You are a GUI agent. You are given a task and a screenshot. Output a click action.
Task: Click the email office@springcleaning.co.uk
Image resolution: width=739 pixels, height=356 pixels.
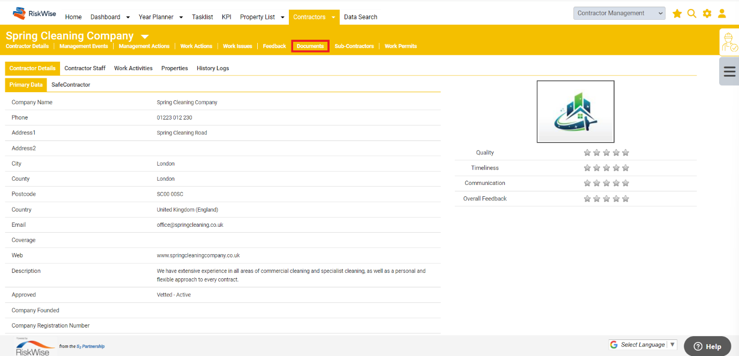(x=190, y=225)
